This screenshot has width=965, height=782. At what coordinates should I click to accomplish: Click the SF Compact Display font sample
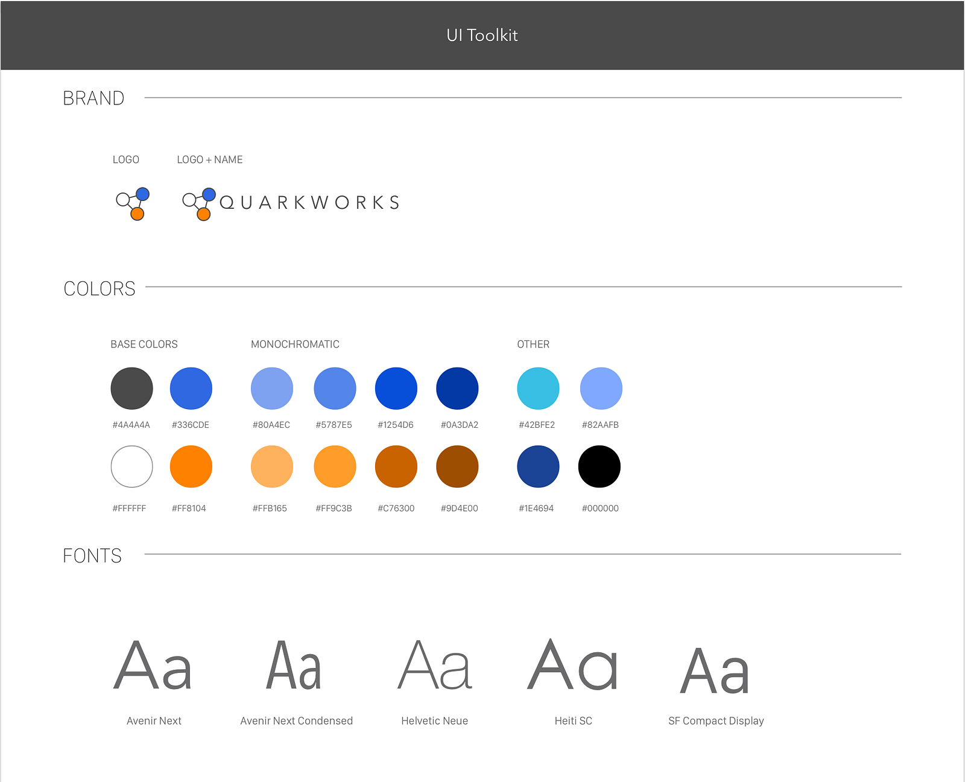click(715, 670)
